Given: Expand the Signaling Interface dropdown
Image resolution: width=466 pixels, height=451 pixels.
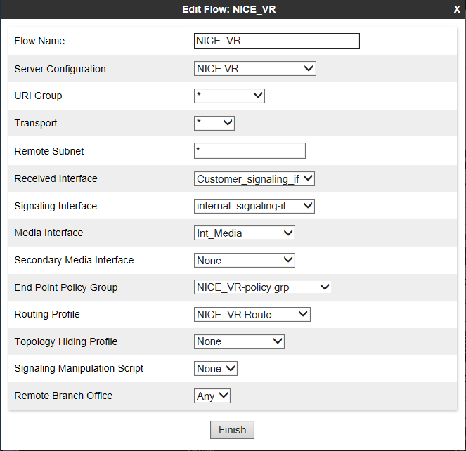Looking at the screenshot, I should tap(254, 206).
